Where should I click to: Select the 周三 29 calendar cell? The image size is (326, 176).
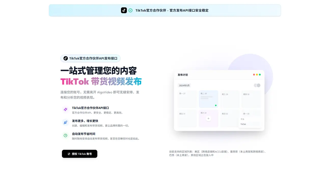pos(230,99)
